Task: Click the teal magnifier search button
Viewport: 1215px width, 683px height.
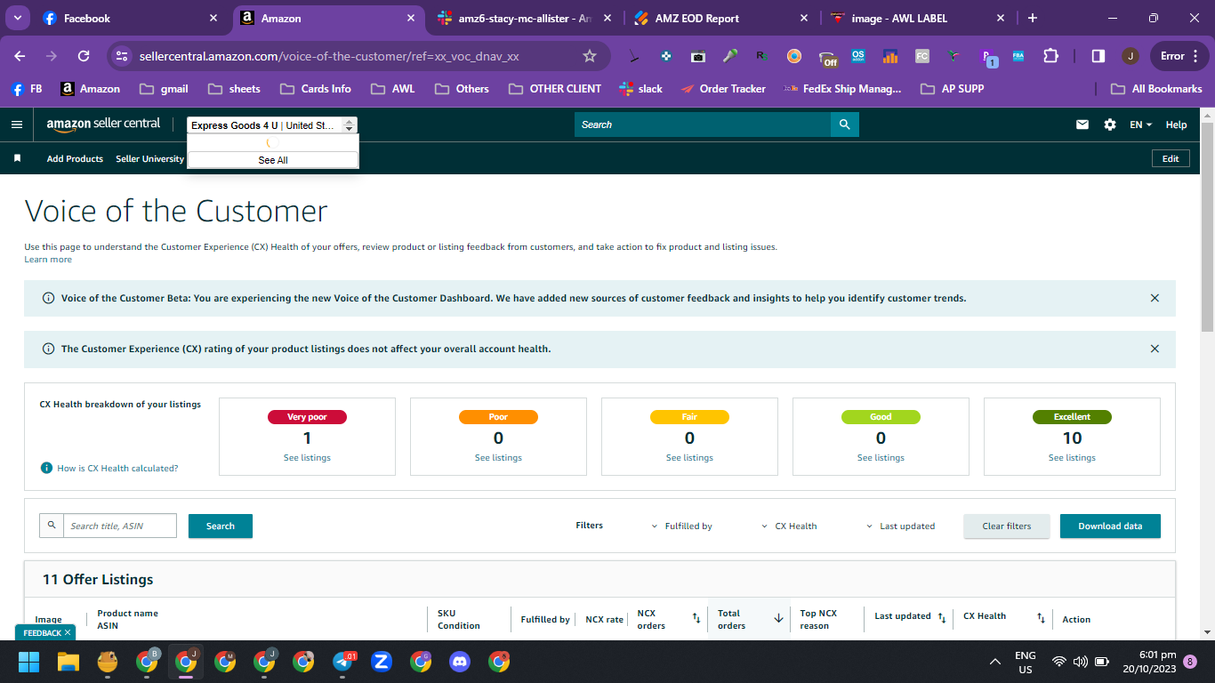Action: (845, 125)
